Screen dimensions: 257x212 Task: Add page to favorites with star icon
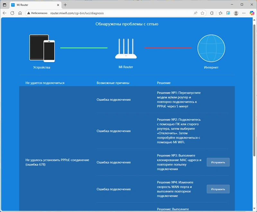point(202,13)
